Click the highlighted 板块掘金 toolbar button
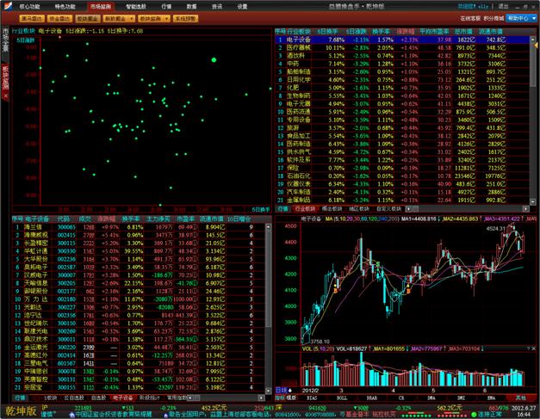 pyautogui.click(x=88, y=18)
